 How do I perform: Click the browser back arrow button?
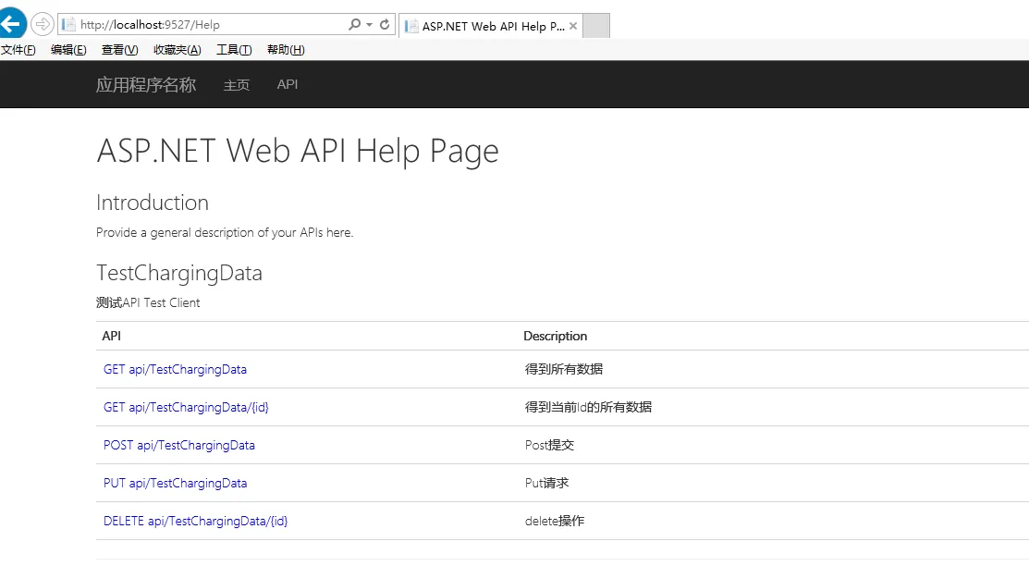[12, 24]
